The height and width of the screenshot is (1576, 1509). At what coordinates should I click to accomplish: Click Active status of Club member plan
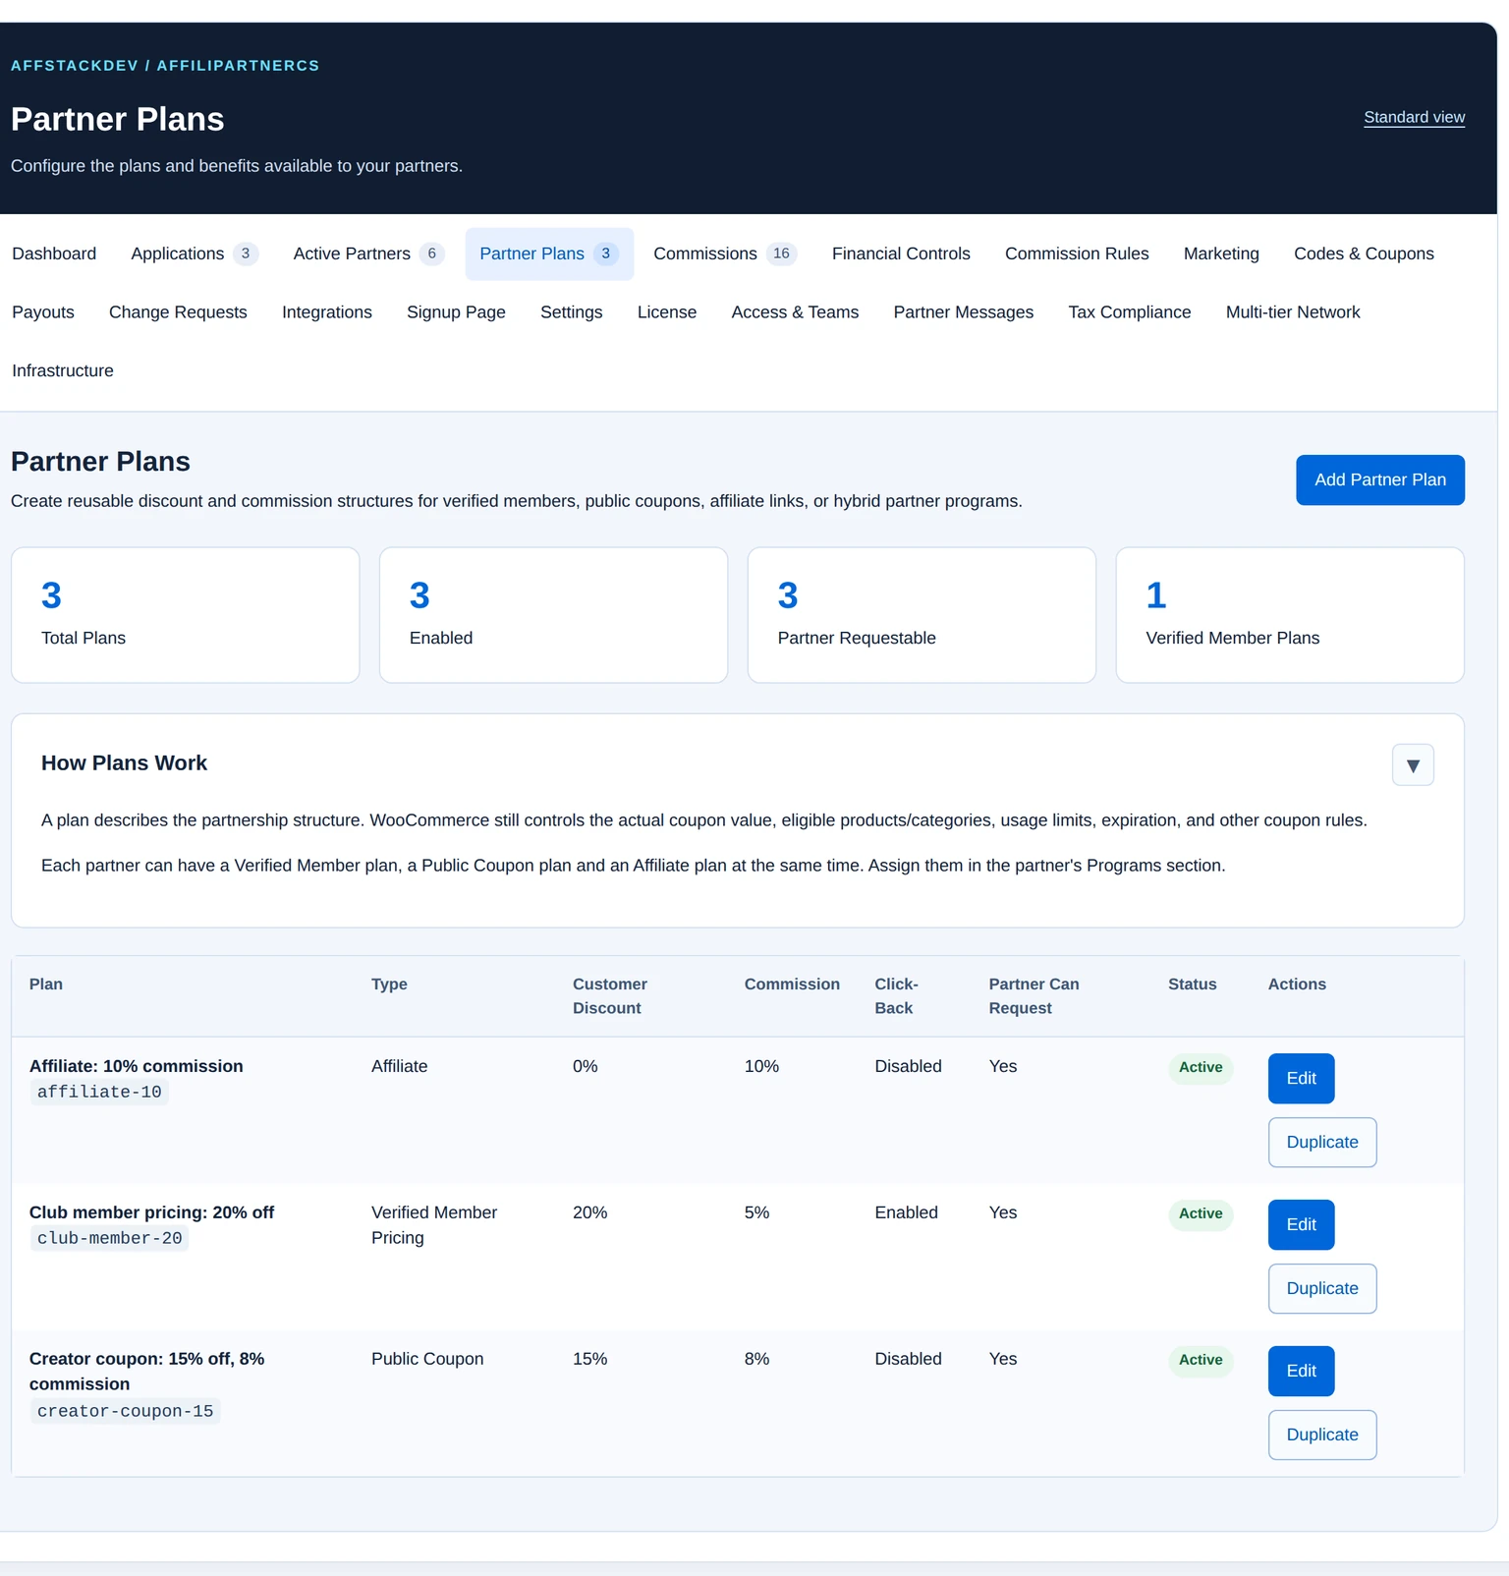1201,1214
